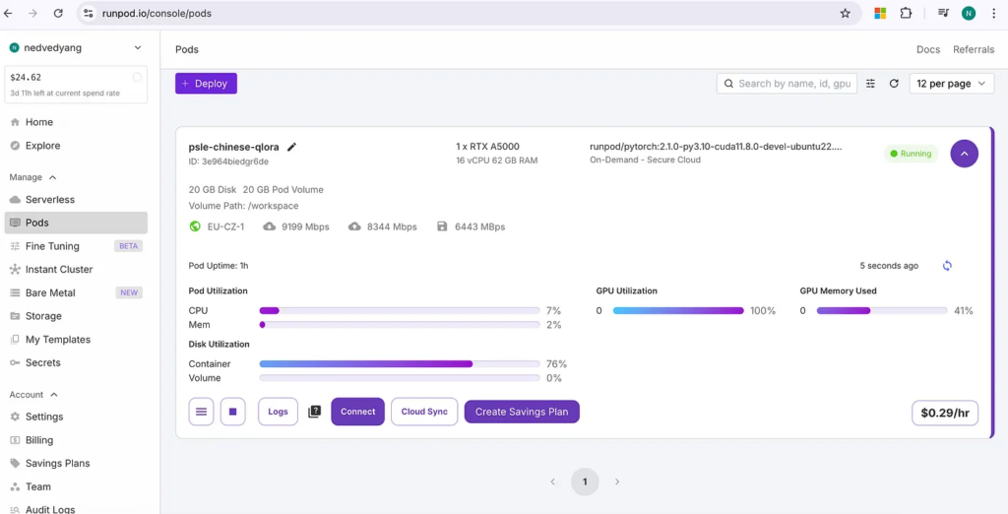Viewport: 1008px width, 514px height.
Task: Refresh pods list icon near per-page selector
Action: (894, 84)
